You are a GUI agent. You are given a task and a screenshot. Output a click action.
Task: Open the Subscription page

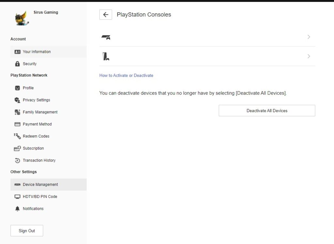(49, 148)
